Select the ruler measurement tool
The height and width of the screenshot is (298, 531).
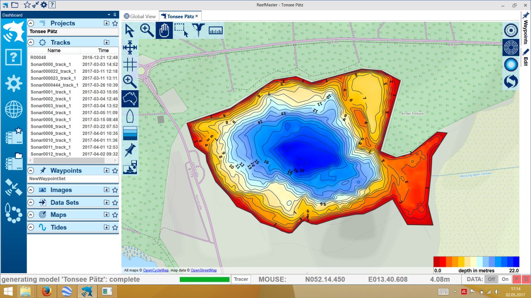coord(215,31)
